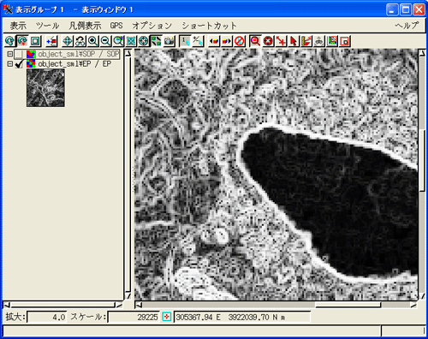Click the four-arrow pan icon
Screen dimensions: 428x339
pos(68,41)
